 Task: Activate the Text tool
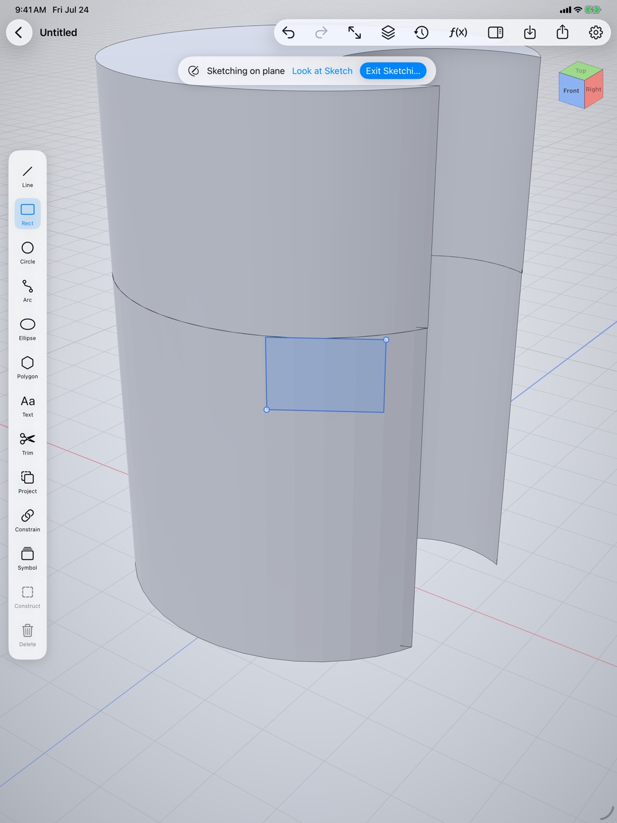click(x=28, y=404)
